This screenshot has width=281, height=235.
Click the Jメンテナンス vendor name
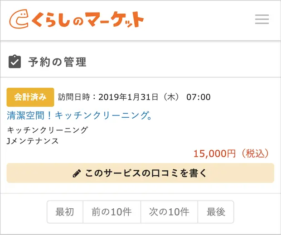click(x=33, y=141)
